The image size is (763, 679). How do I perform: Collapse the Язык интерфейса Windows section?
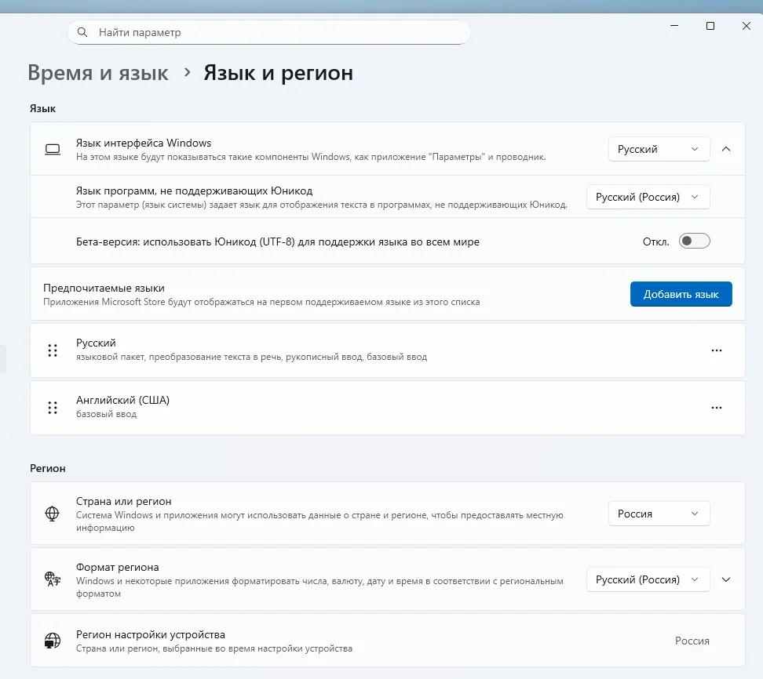(726, 149)
